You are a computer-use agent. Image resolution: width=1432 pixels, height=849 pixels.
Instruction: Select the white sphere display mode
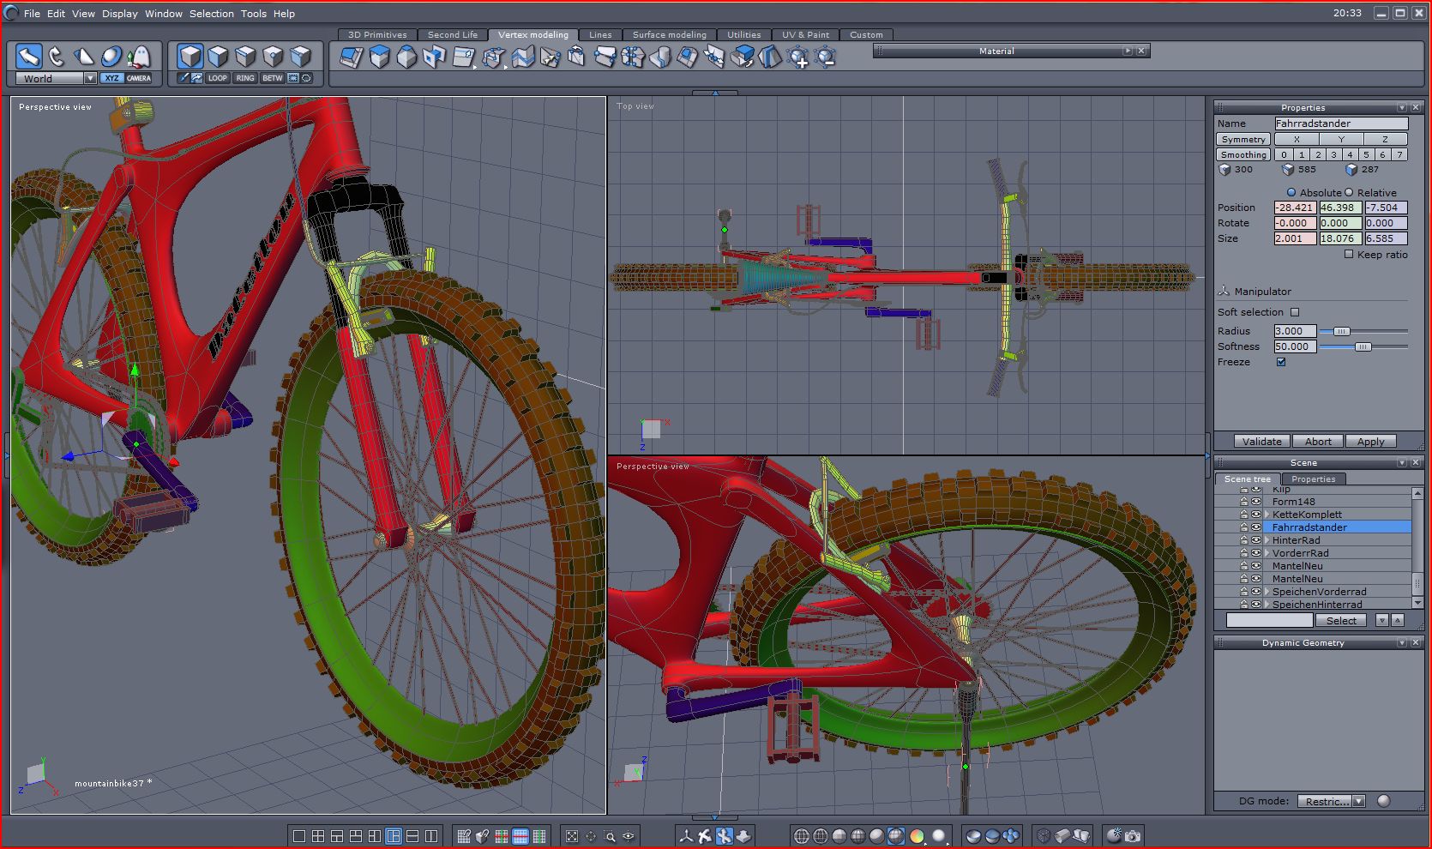coord(939,836)
